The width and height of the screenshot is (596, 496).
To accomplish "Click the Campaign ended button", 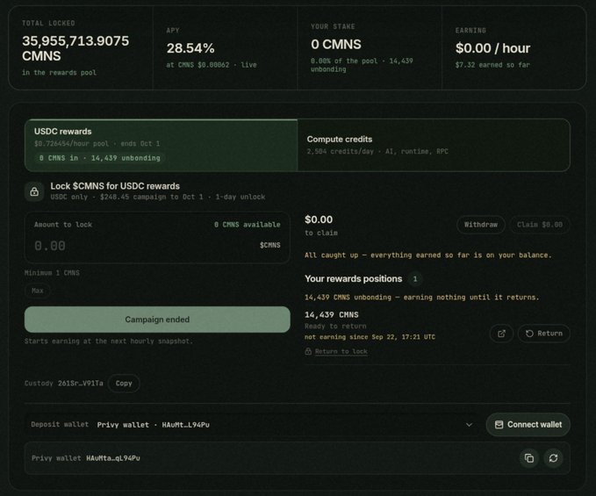I will [157, 320].
